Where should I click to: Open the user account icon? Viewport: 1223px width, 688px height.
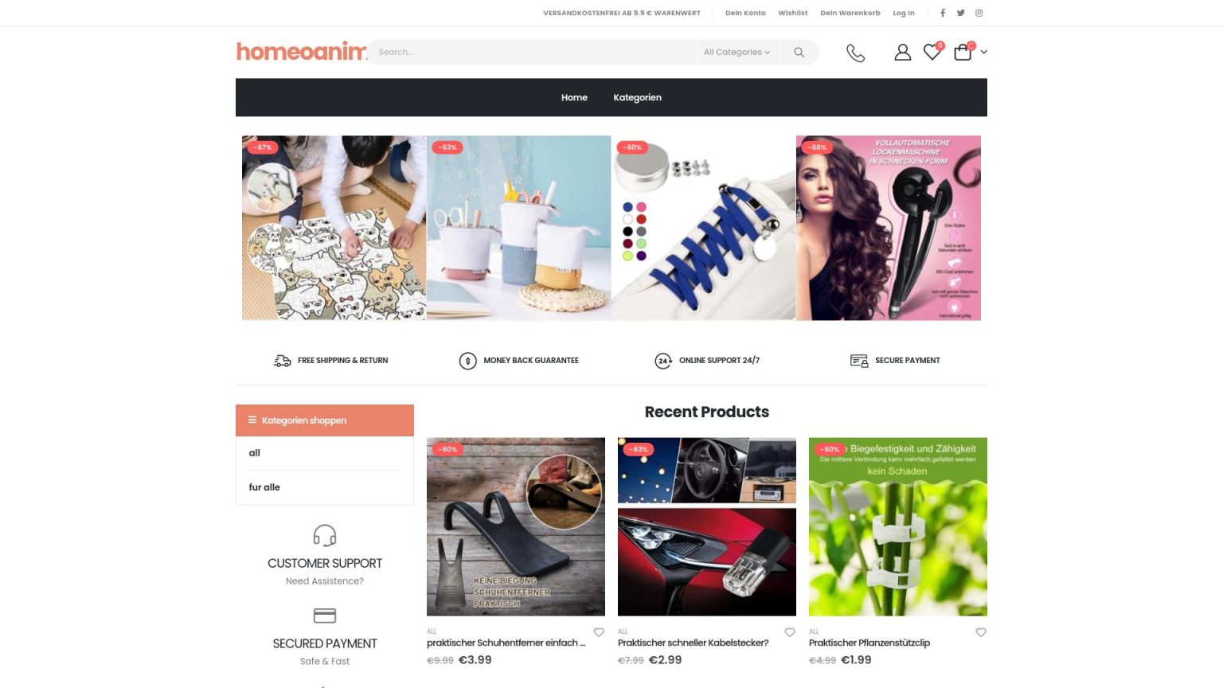click(x=902, y=53)
